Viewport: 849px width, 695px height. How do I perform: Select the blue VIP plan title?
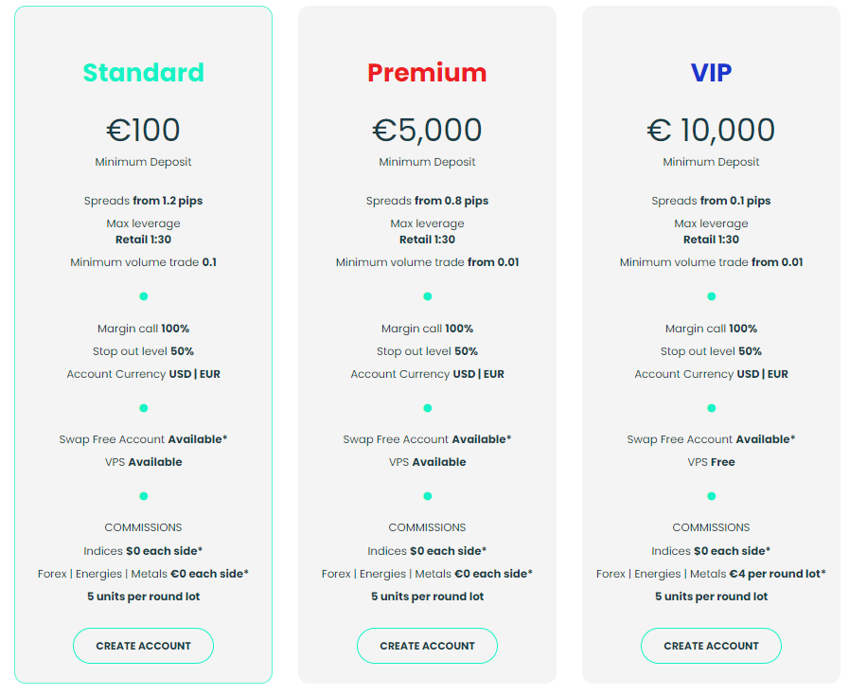pos(711,73)
